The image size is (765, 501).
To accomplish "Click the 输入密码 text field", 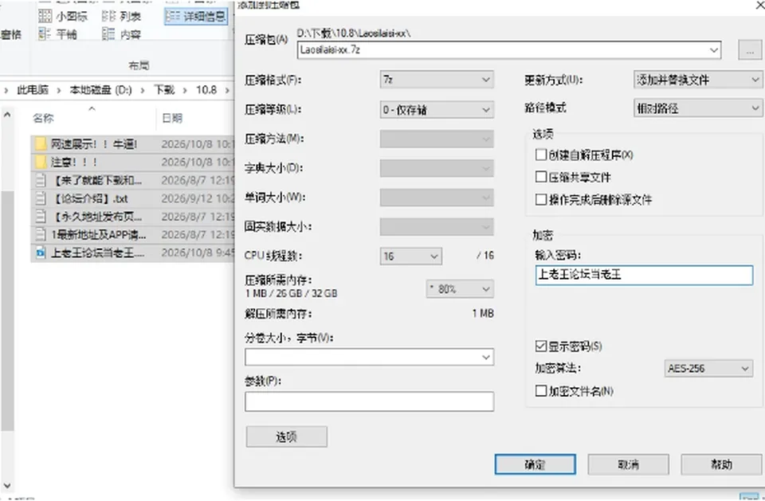I will click(644, 275).
